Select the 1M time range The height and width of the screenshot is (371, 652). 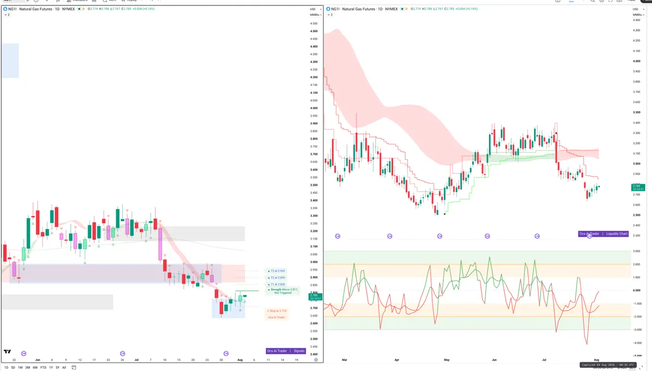pos(20,367)
